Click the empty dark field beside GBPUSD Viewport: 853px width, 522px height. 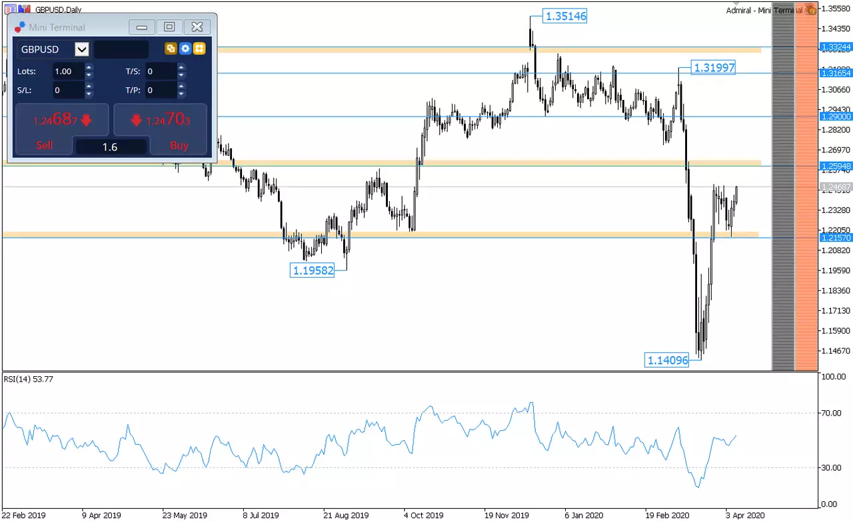pyautogui.click(x=121, y=49)
